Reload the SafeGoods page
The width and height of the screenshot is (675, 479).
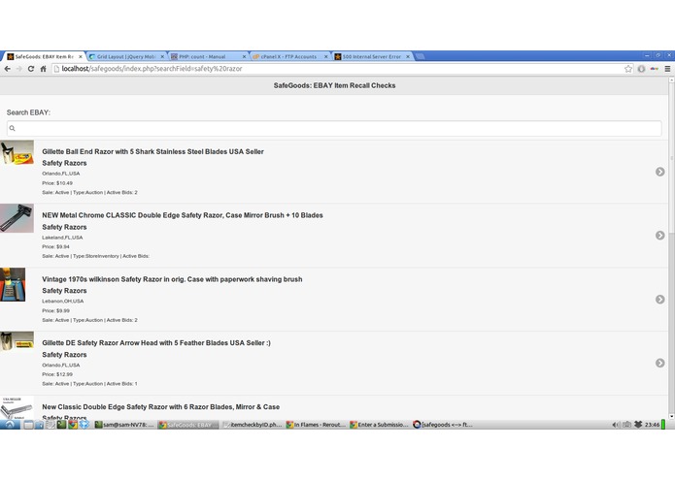click(31, 69)
